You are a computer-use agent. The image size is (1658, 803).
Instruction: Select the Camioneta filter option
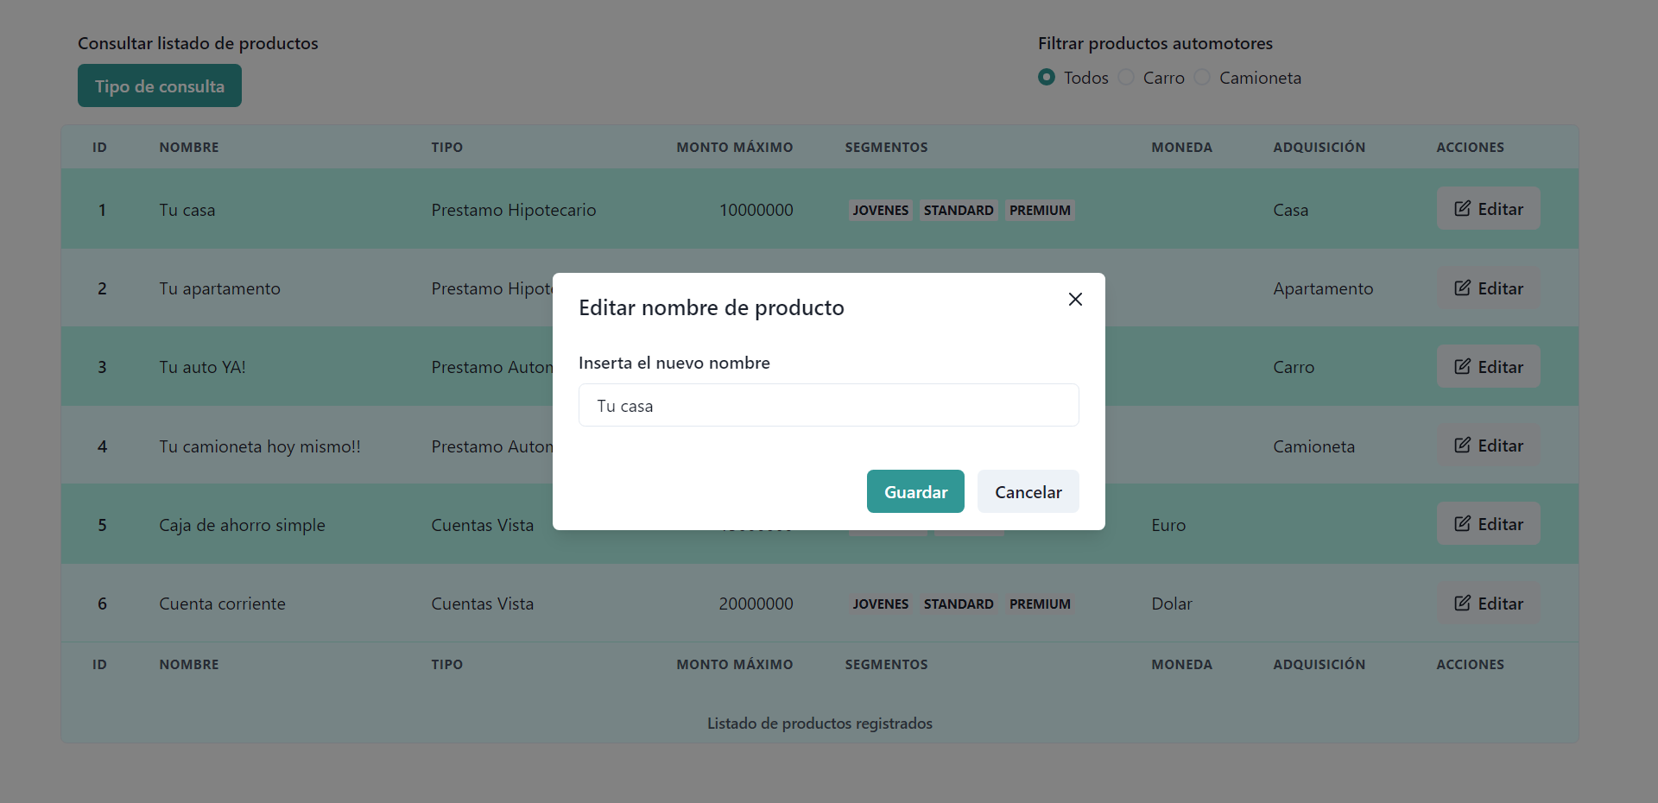[1201, 77]
